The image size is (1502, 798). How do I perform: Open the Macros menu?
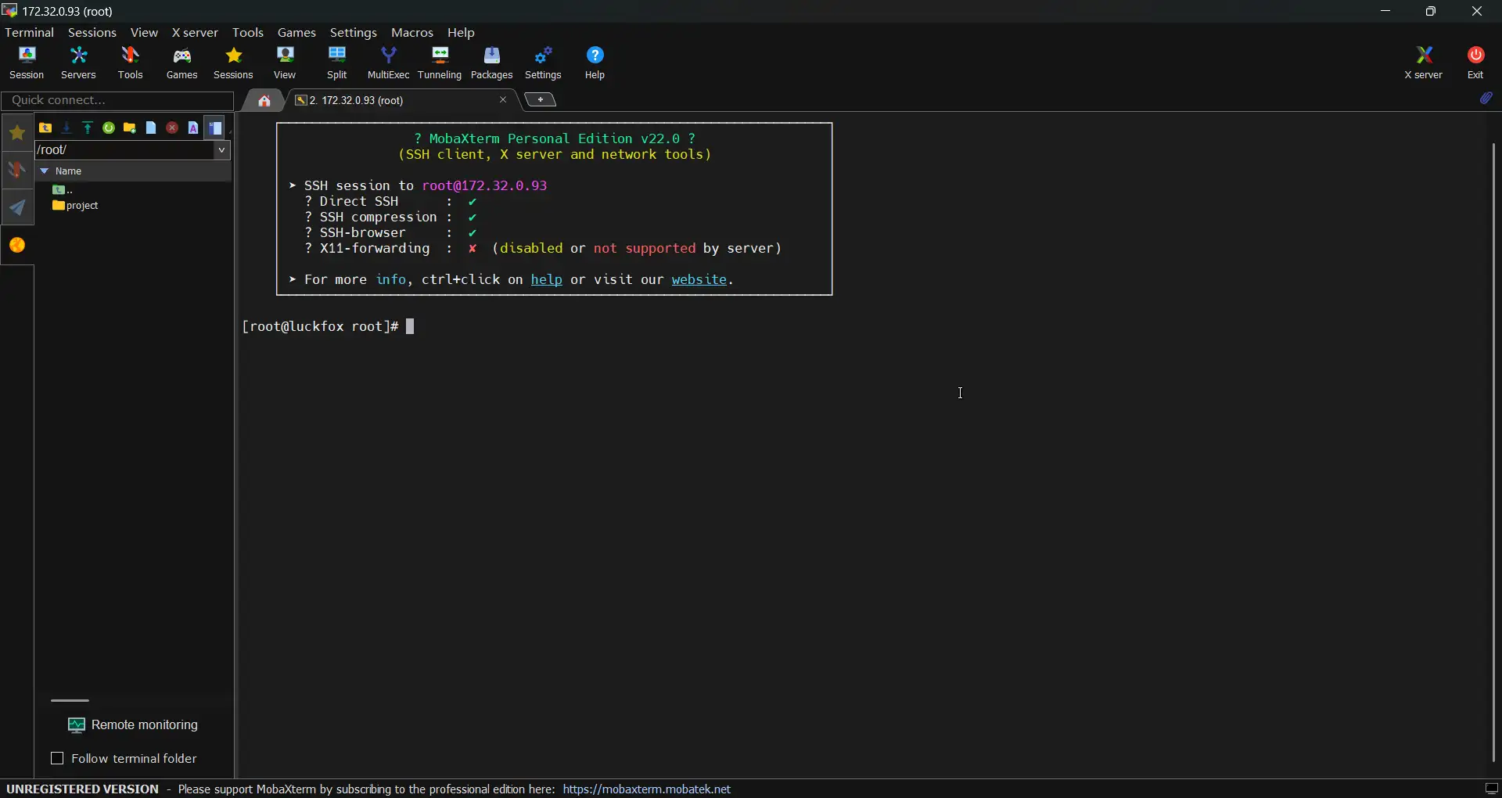coord(412,33)
